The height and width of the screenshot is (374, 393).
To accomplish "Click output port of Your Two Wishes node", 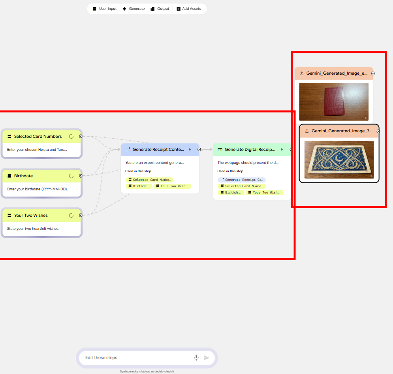I will tap(81, 215).
